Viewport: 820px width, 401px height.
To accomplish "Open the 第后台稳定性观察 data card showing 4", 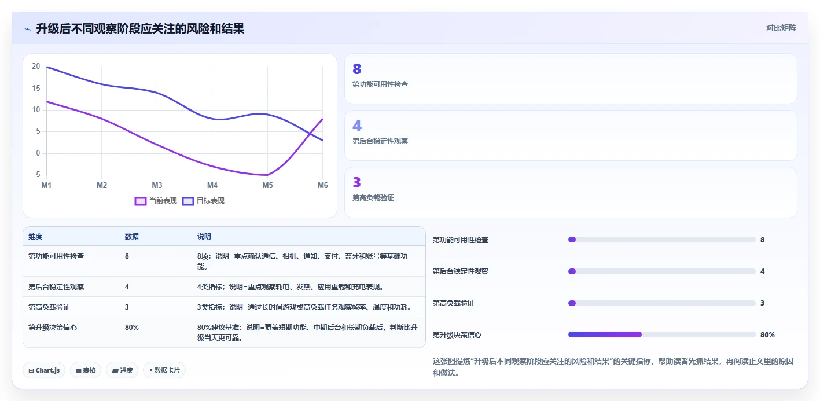I will [x=571, y=135].
